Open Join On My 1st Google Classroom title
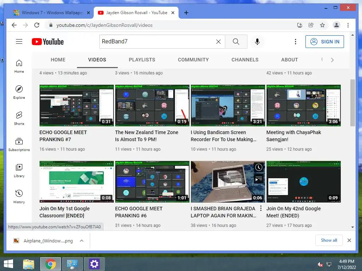The width and height of the screenshot is (362, 271). click(64, 212)
